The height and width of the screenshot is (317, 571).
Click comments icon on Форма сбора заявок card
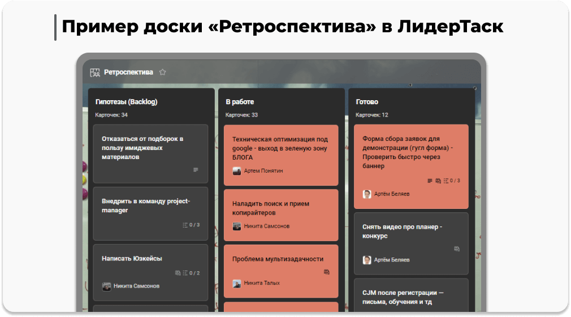[438, 181]
